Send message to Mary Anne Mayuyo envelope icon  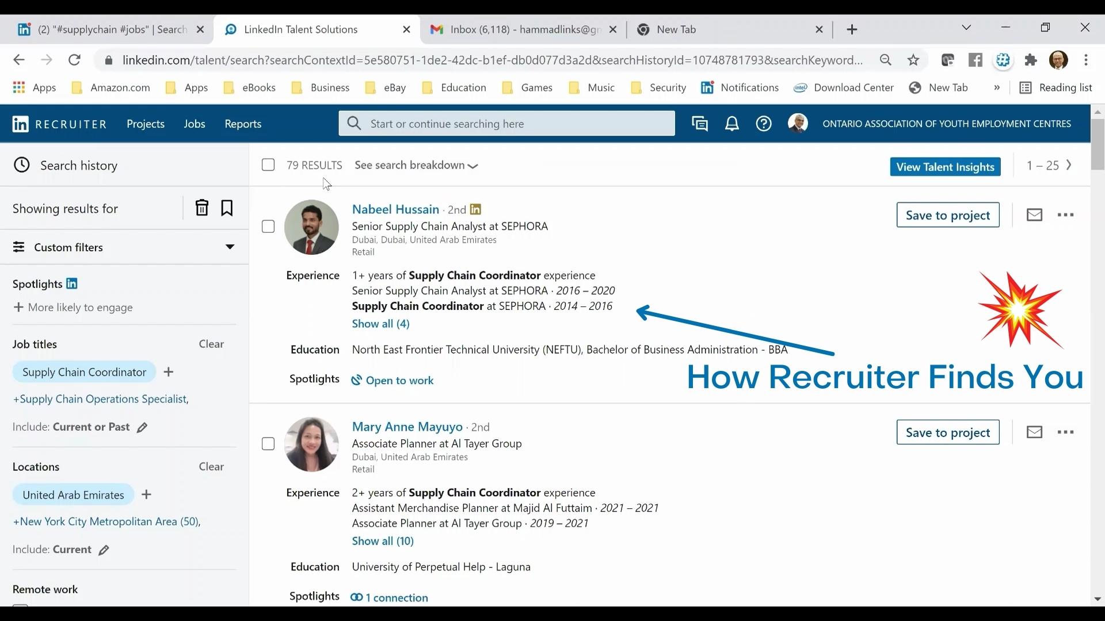(1034, 432)
